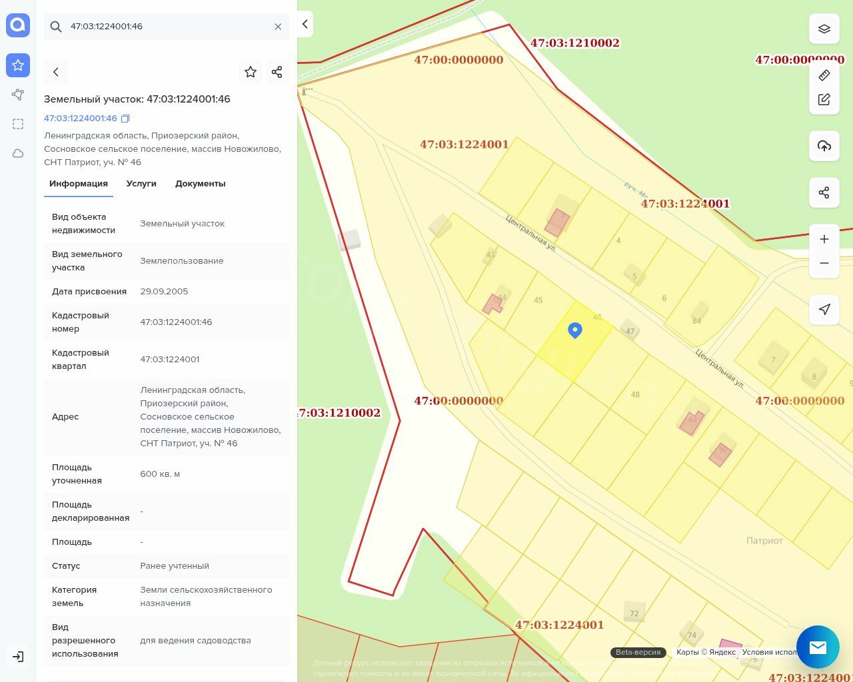Zoom in the map with plus

824,239
